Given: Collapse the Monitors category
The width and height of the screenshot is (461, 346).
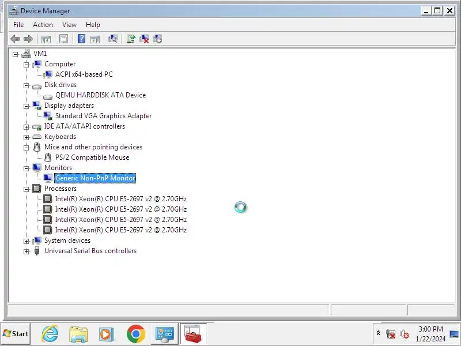Looking at the screenshot, I should coord(26,168).
